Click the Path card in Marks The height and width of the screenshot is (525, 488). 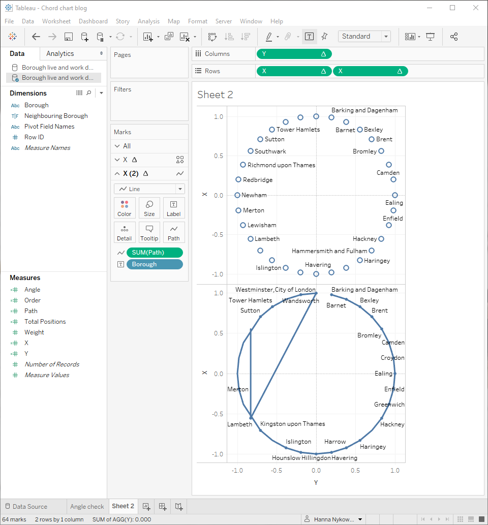click(174, 232)
